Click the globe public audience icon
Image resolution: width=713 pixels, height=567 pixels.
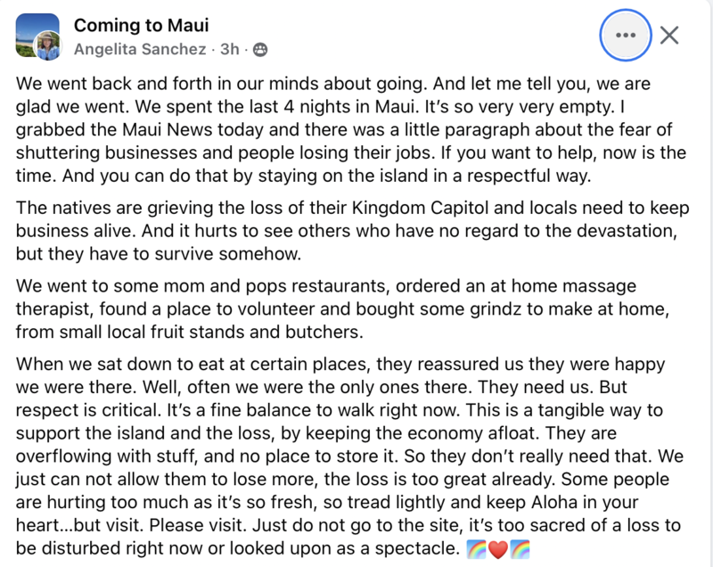pyautogui.click(x=260, y=50)
